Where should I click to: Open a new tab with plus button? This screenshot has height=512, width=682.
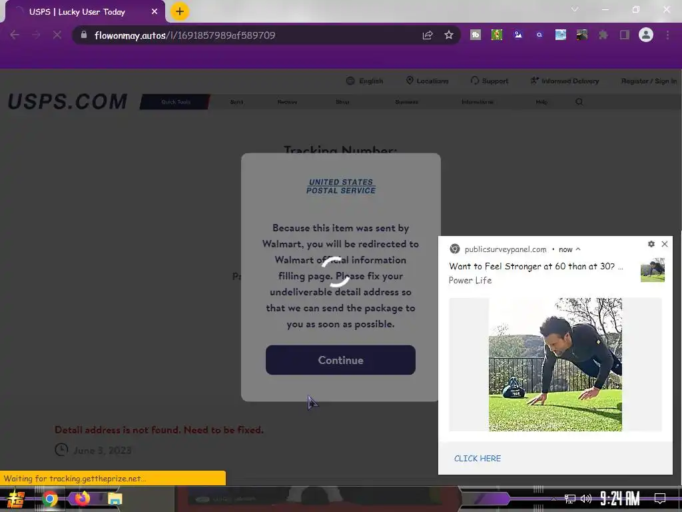pos(180,11)
